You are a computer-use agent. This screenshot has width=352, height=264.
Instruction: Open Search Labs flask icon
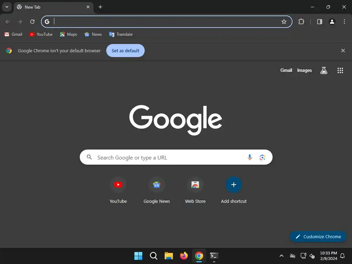pyautogui.click(x=324, y=70)
